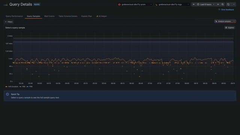
Task: Open the Last 6 hours time range picker
Action: point(206,4)
